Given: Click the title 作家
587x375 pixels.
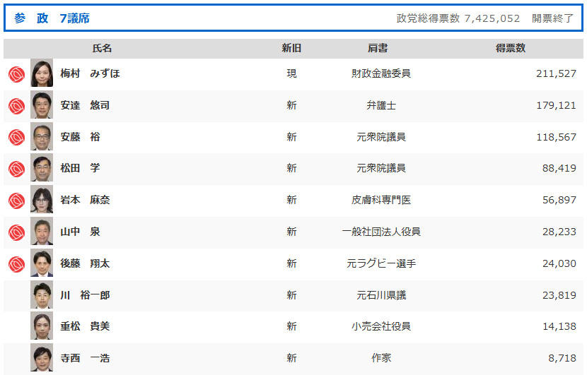Looking at the screenshot, I should (x=381, y=358).
